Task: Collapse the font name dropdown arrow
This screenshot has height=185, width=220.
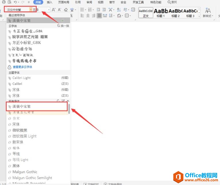Action: click(31, 9)
